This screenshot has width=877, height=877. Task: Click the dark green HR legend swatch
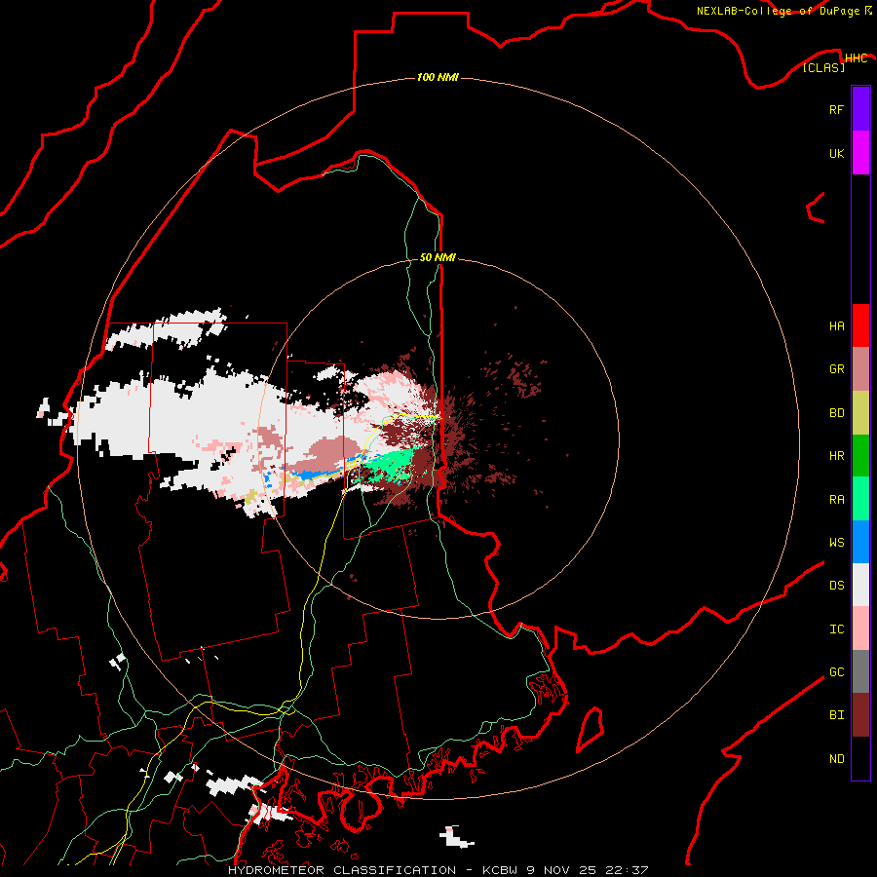point(860,456)
